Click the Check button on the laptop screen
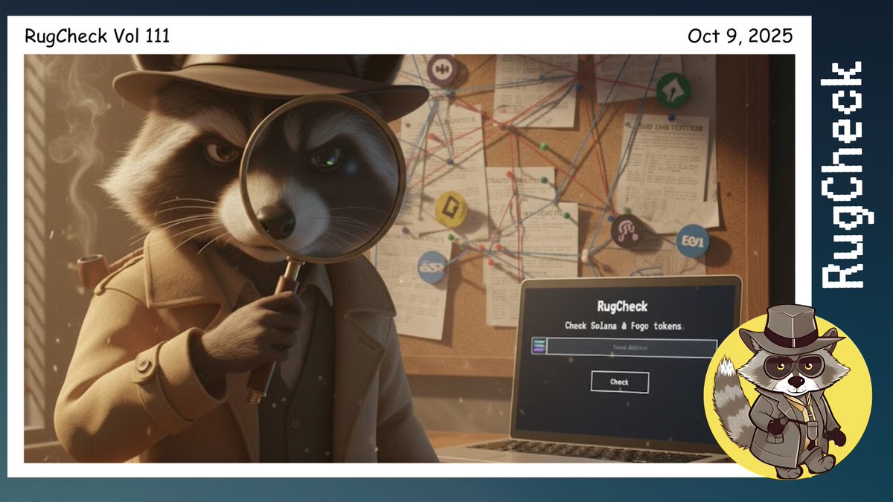 click(x=619, y=382)
